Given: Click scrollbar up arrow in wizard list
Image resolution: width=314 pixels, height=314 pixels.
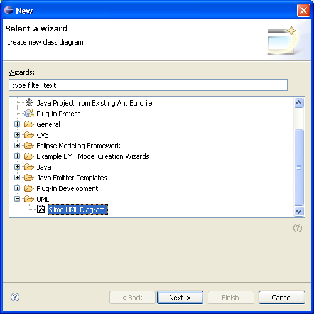Looking at the screenshot, I should pos(298,102).
